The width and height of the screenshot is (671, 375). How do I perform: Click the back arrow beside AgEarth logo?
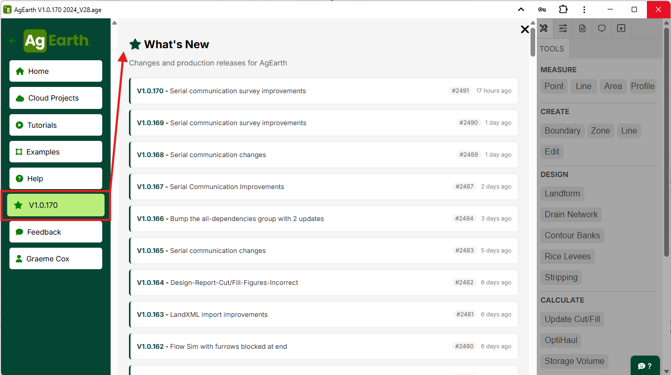[13, 41]
